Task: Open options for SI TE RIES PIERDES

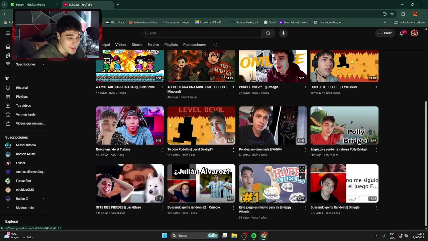Action: point(162,208)
